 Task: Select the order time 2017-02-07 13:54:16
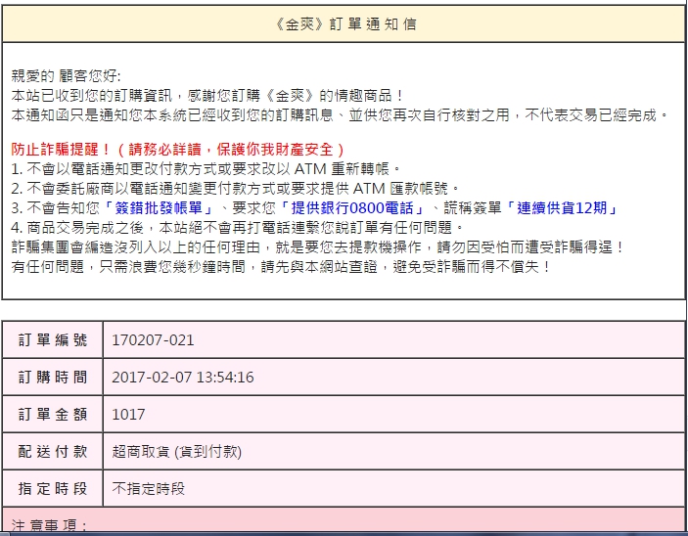(183, 378)
